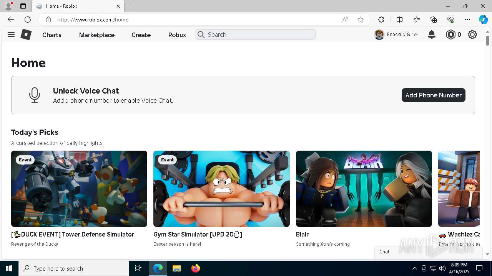Open the browser profile icon
The height and width of the screenshot is (276, 492).
(8, 6)
